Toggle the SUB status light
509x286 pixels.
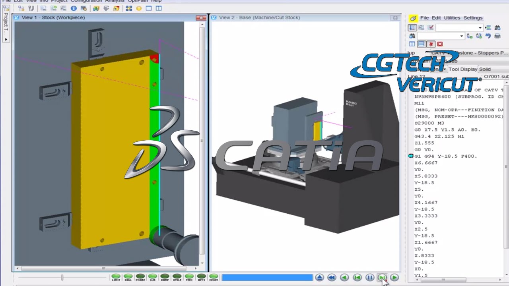click(x=153, y=277)
